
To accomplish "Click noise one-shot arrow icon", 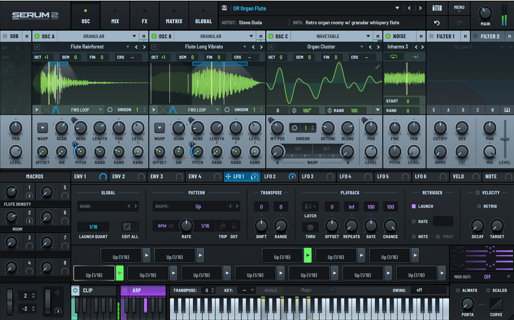I will tap(415, 57).
